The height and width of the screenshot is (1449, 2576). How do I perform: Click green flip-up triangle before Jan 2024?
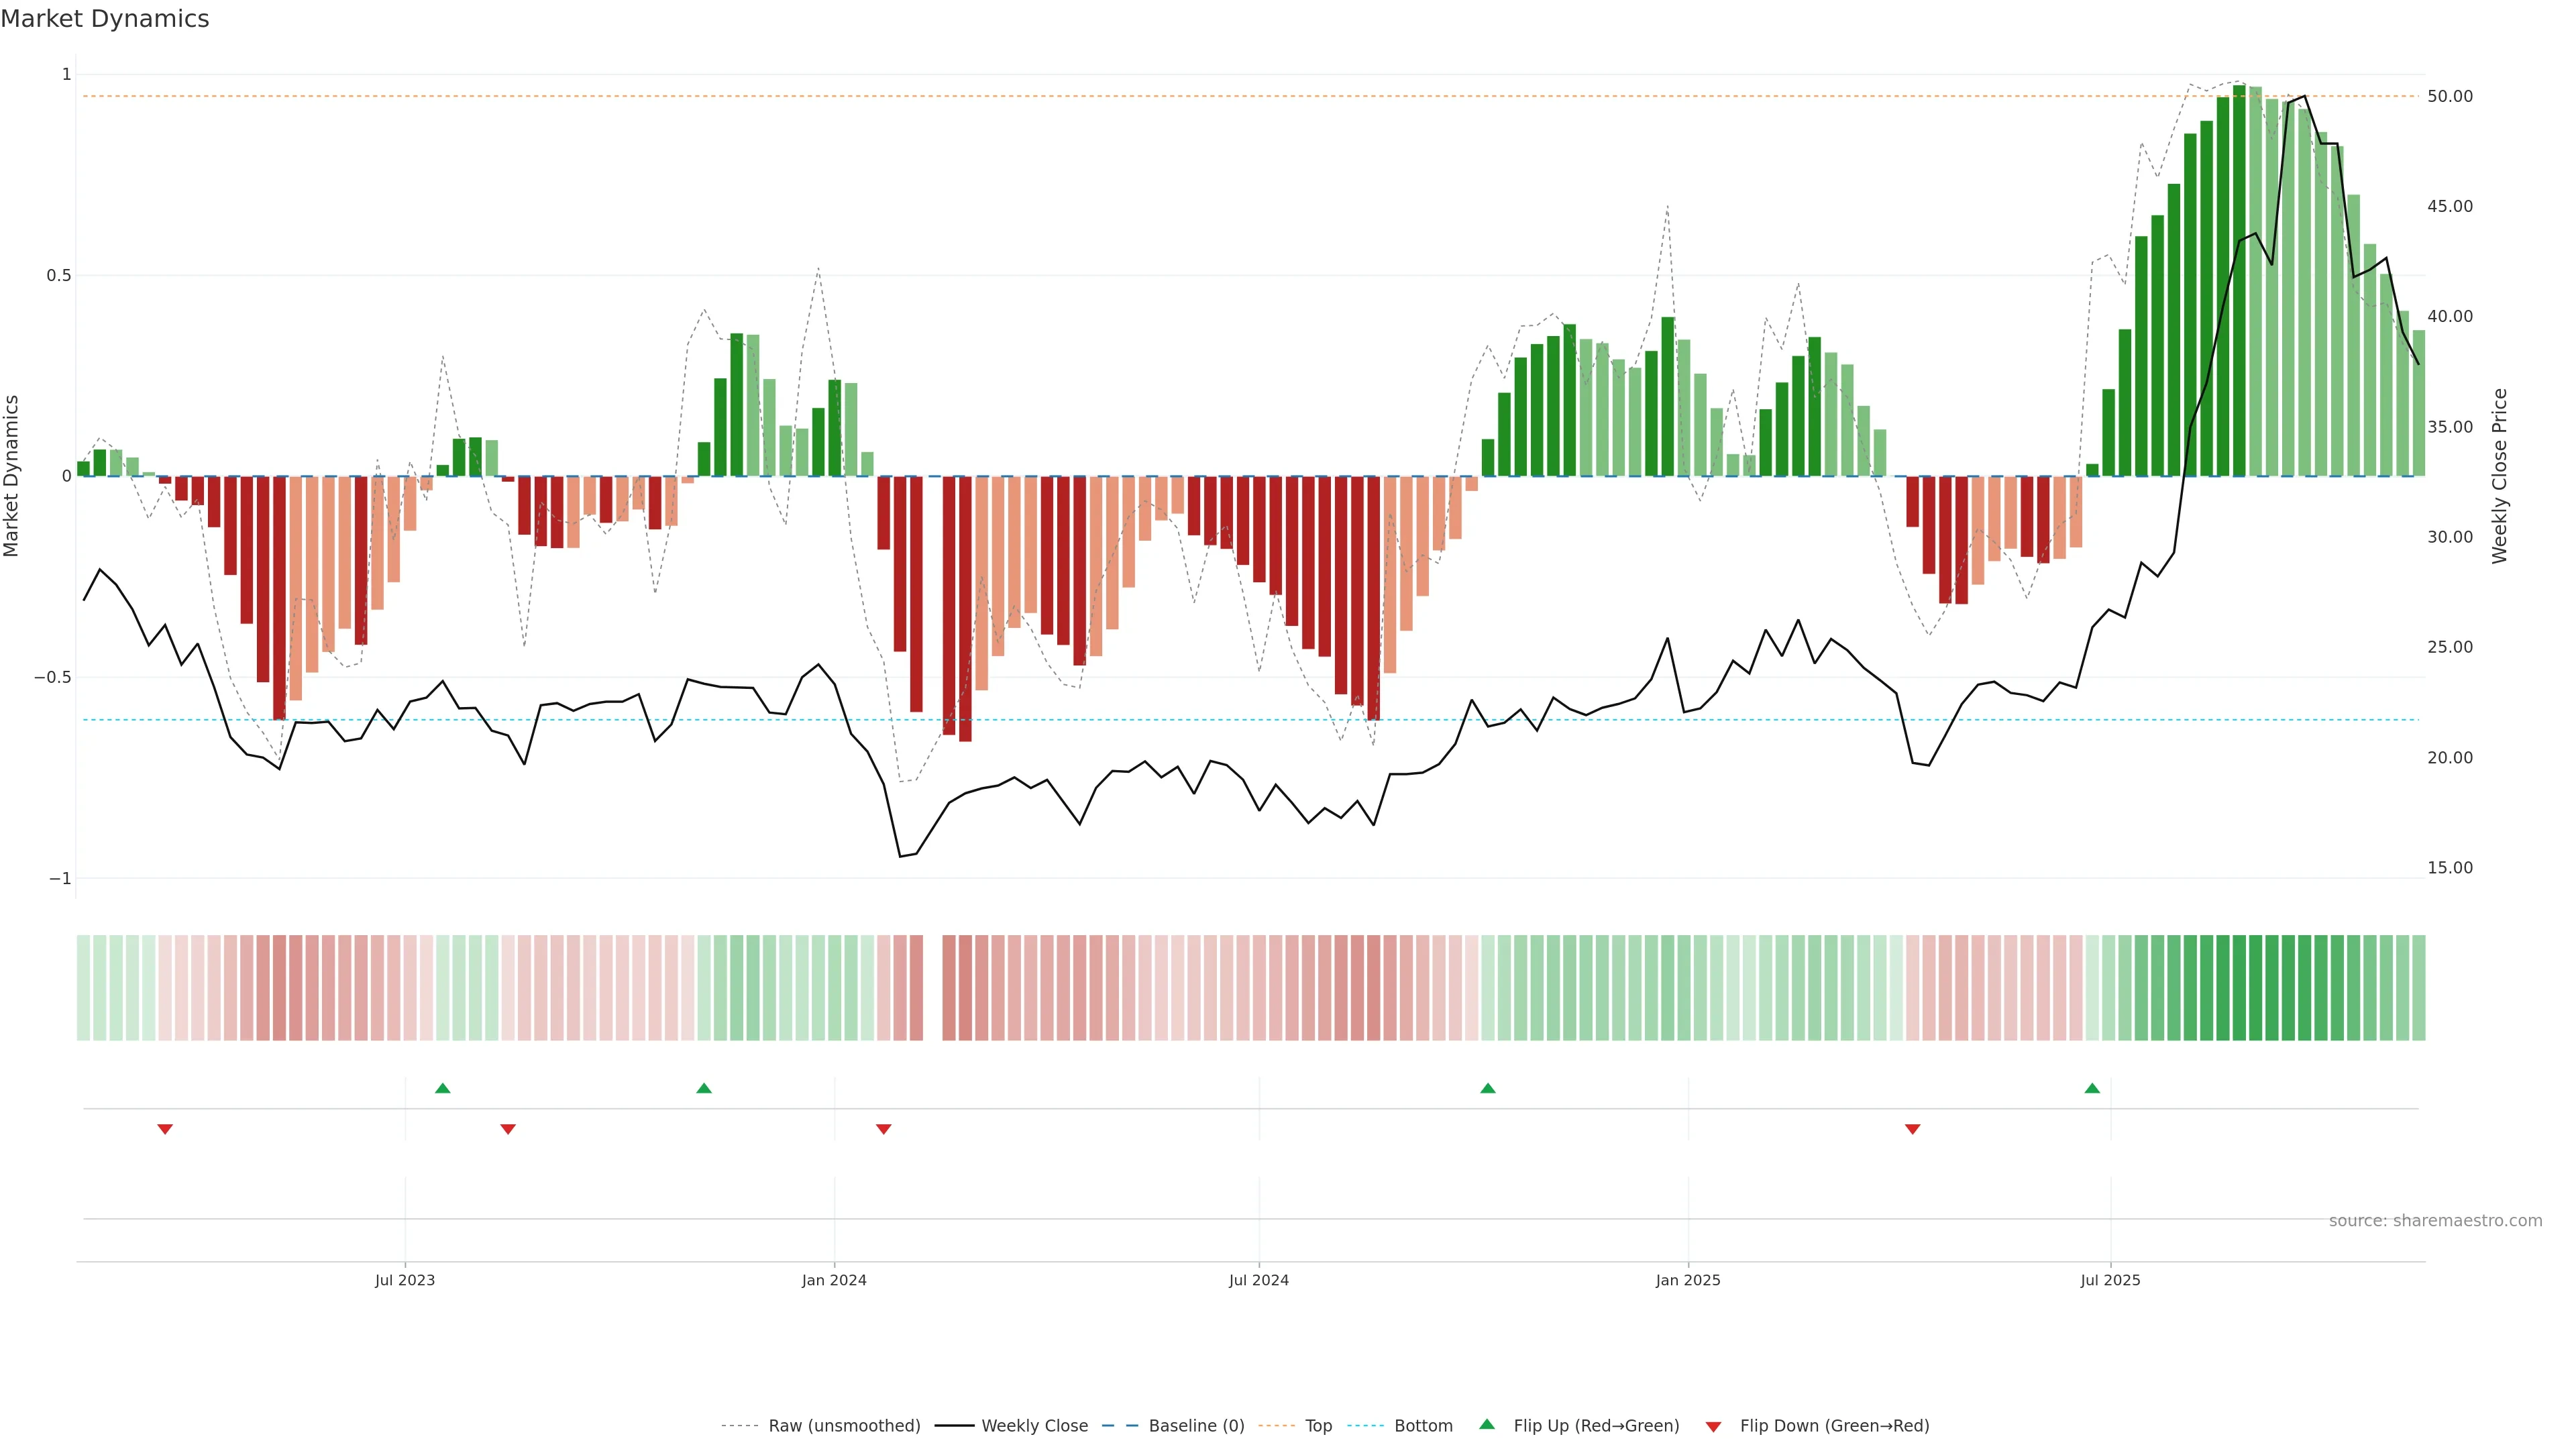click(704, 1088)
